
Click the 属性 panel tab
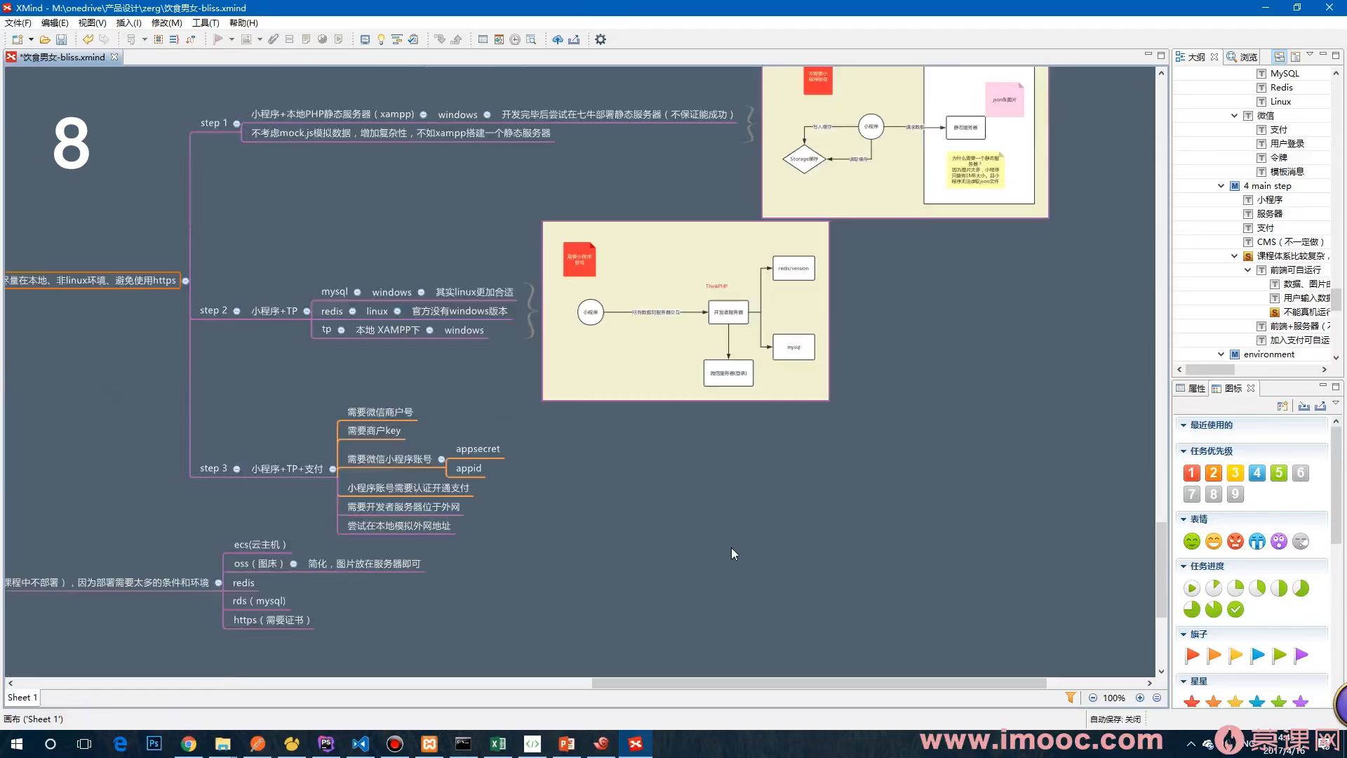(x=1196, y=388)
